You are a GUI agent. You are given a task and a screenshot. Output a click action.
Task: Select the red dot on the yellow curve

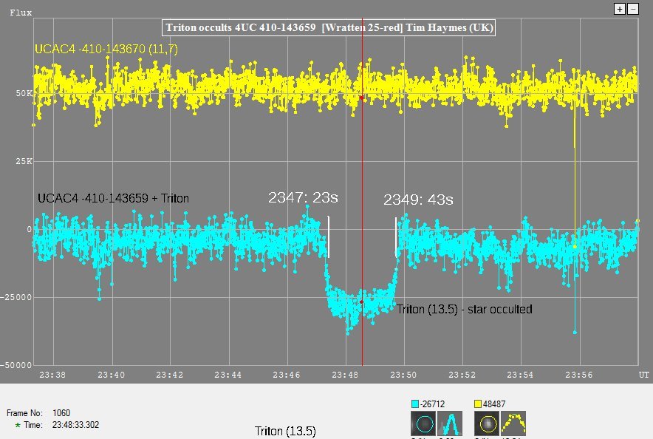361,98
